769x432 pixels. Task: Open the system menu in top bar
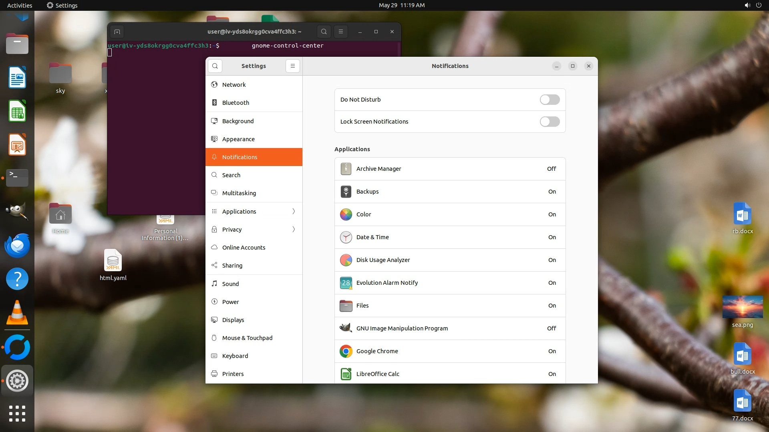tap(753, 5)
